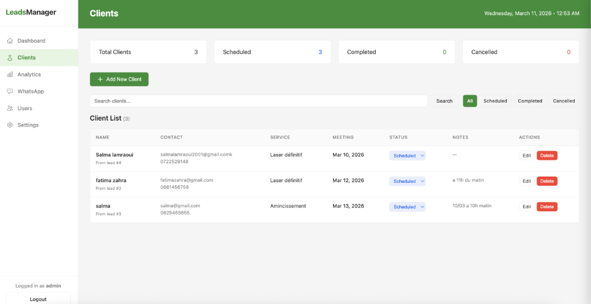Delete the fatima zahra client
591x304 pixels.
(547, 181)
